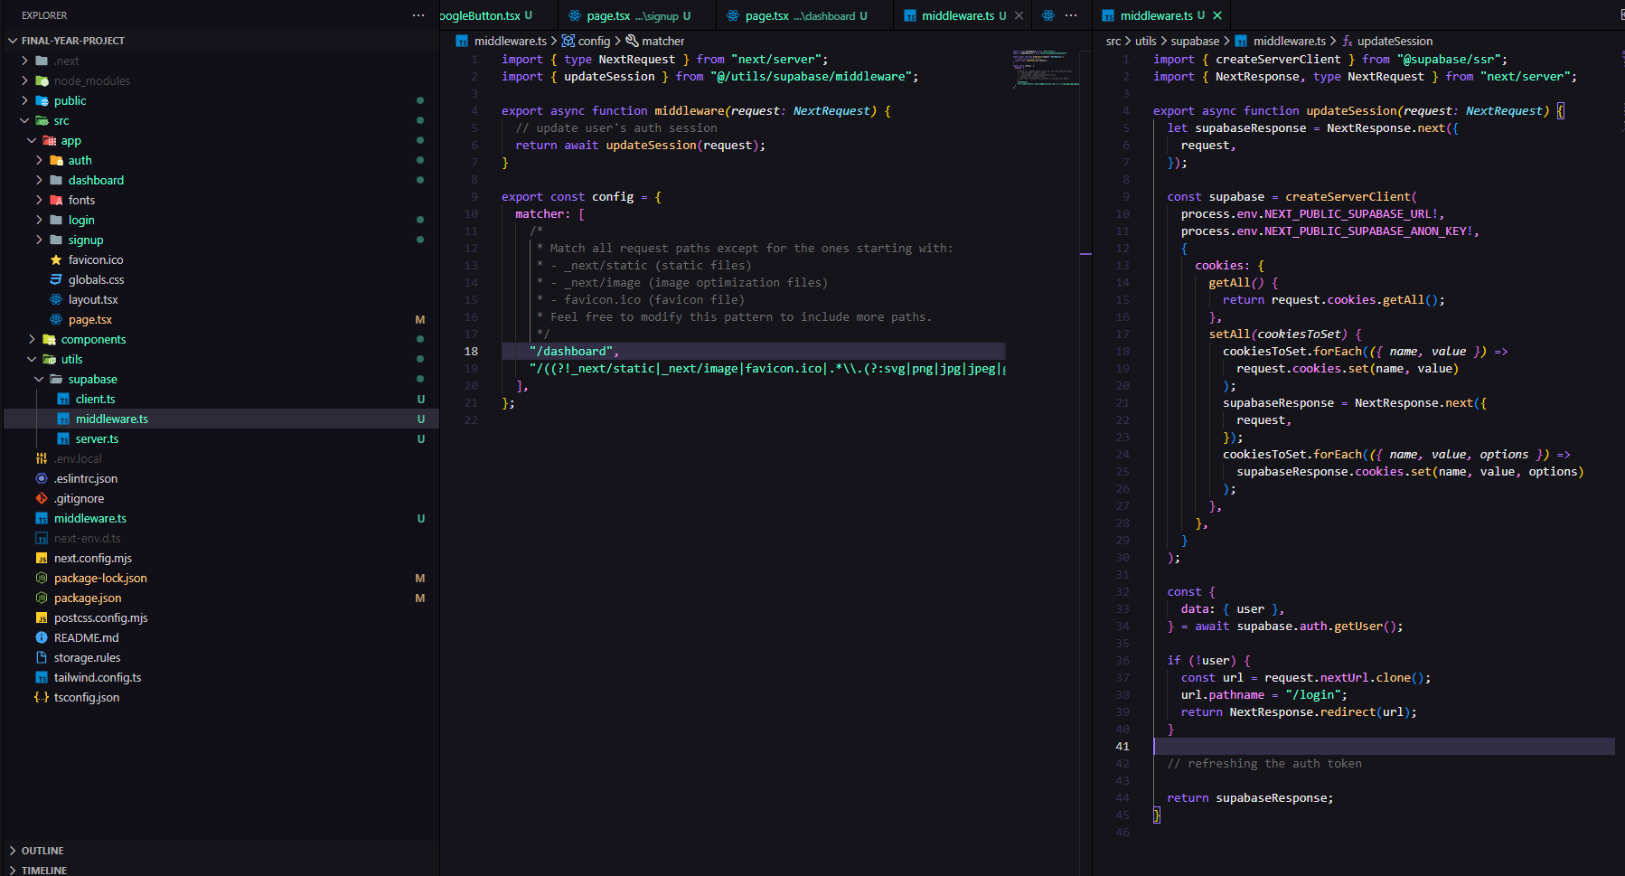Click updateSession in the right breadcrumb
Screen dimensions: 1625x876
click(1395, 42)
